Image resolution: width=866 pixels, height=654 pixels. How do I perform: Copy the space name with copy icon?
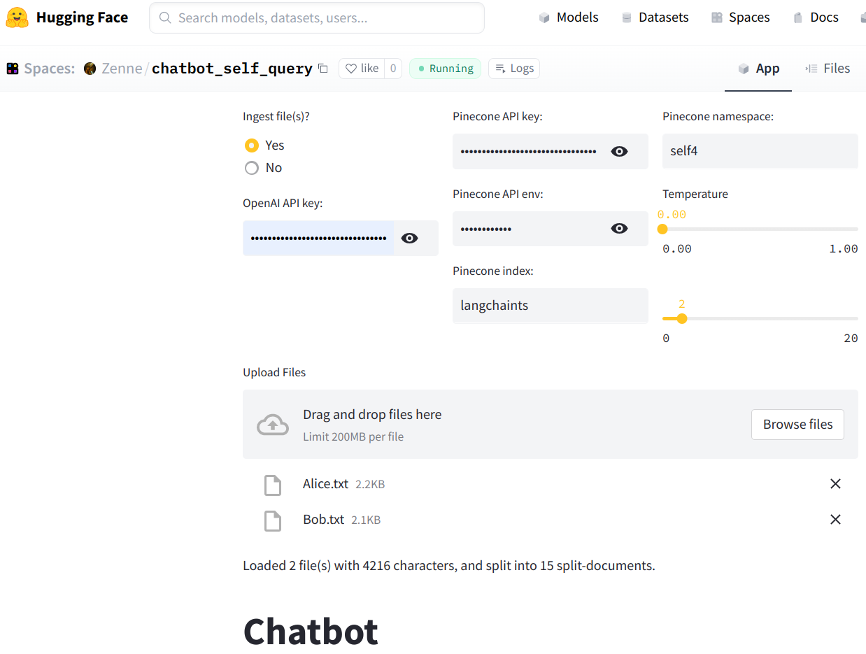click(322, 69)
